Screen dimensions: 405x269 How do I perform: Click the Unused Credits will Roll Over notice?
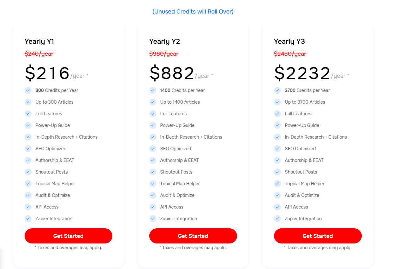pyautogui.click(x=193, y=12)
